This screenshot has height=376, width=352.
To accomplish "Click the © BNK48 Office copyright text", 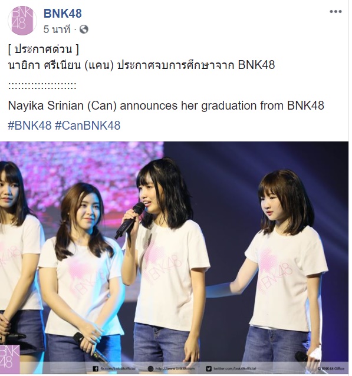I will click(x=331, y=369).
